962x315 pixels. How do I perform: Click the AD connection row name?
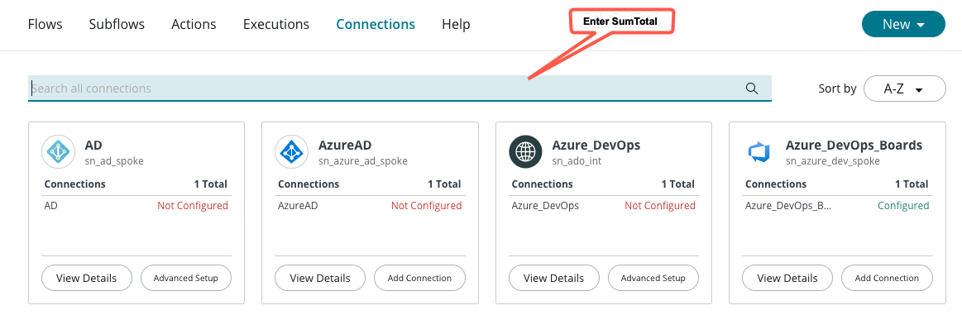tap(51, 205)
